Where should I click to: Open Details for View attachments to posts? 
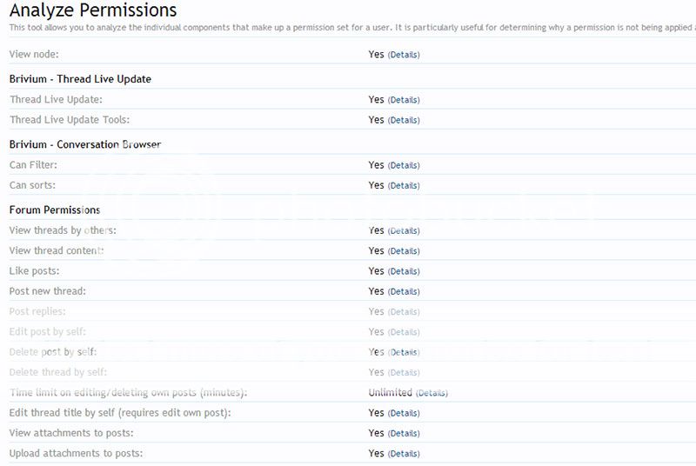404,433
